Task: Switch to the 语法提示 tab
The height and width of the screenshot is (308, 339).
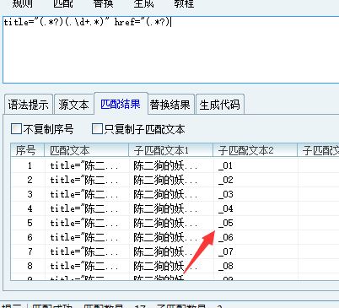Action: (x=29, y=105)
